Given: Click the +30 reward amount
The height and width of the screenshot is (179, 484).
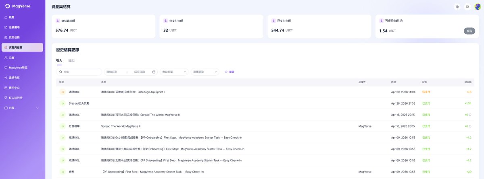Looking at the screenshot, I should tap(469, 171).
